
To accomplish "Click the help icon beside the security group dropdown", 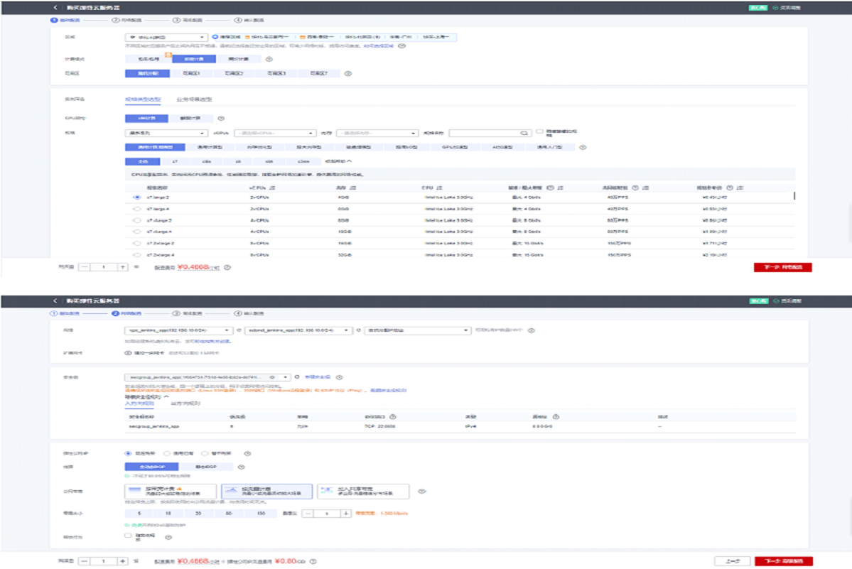I will pos(339,377).
